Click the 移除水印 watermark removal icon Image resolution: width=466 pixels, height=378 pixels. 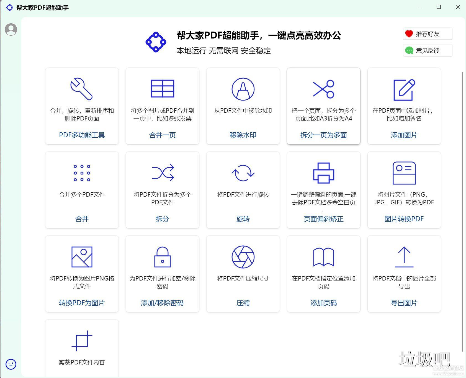pyautogui.click(x=243, y=89)
